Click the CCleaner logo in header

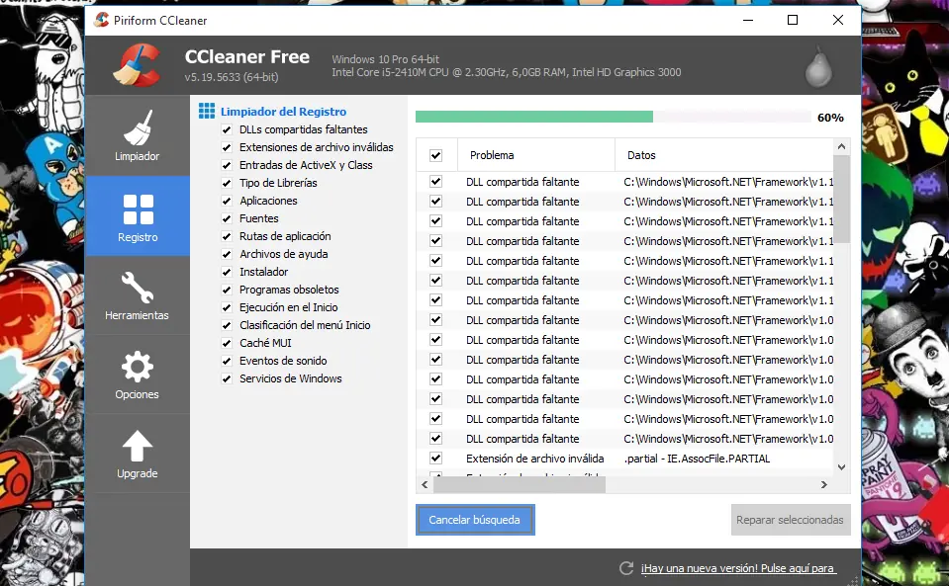(x=138, y=65)
